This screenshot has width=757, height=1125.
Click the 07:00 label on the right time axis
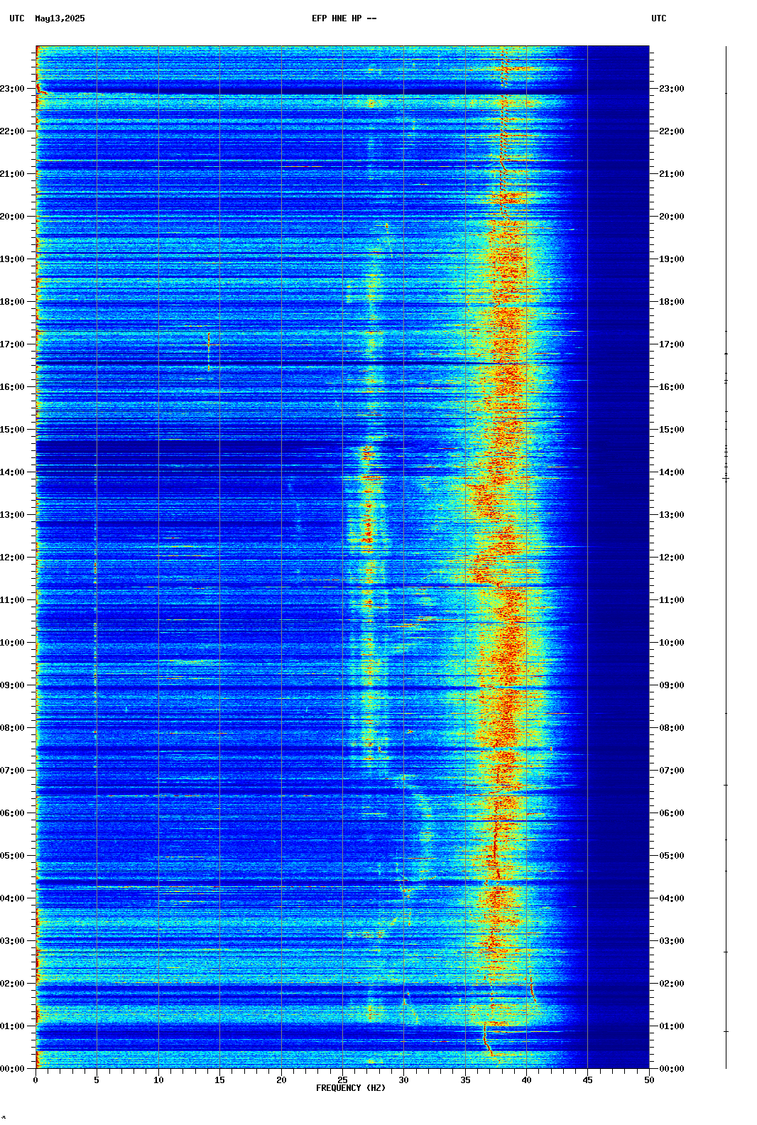tap(672, 771)
